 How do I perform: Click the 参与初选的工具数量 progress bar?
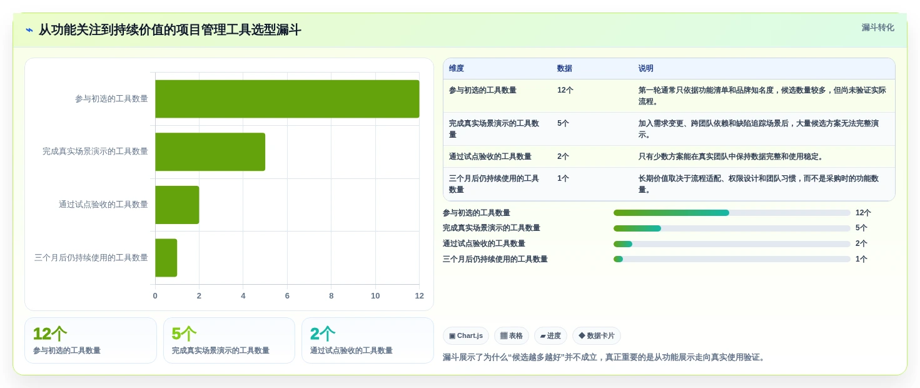[x=732, y=213]
